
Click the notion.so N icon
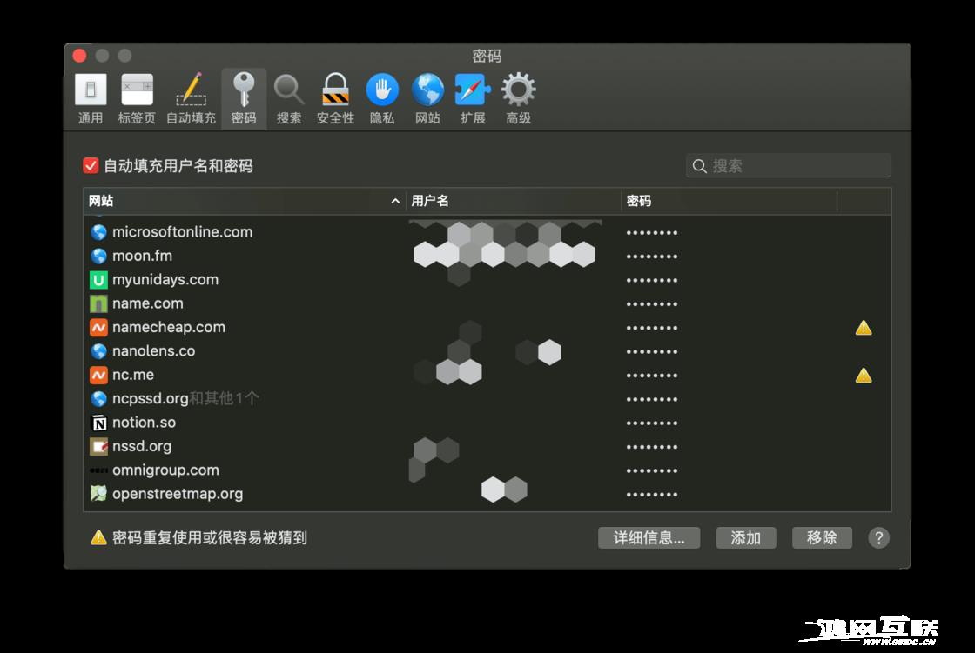click(99, 423)
